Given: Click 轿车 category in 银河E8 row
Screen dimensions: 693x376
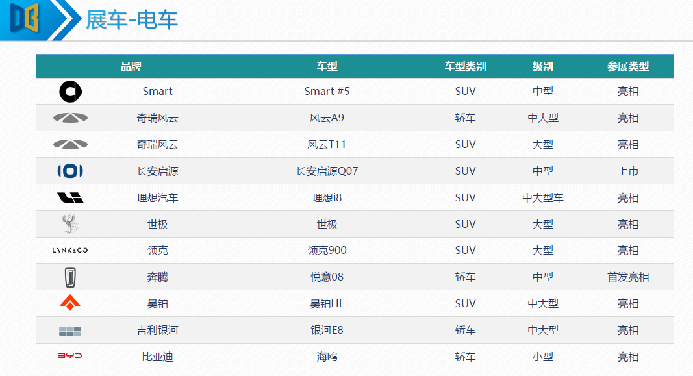Looking at the screenshot, I should (x=466, y=330).
